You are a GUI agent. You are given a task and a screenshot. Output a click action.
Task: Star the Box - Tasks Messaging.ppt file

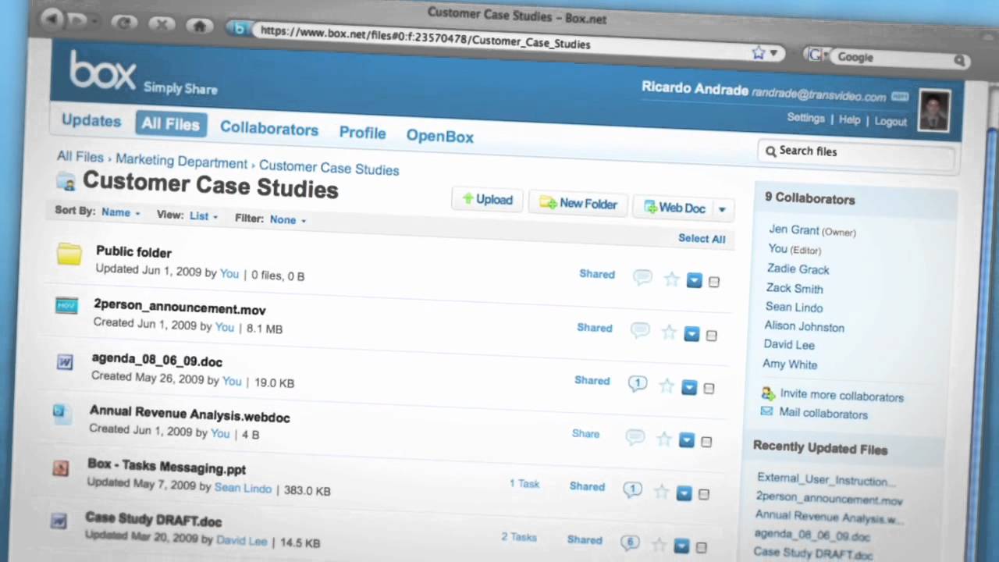tap(661, 492)
